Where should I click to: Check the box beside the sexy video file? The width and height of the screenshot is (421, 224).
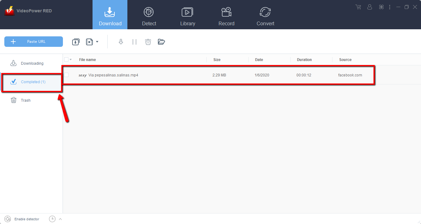tap(67, 75)
